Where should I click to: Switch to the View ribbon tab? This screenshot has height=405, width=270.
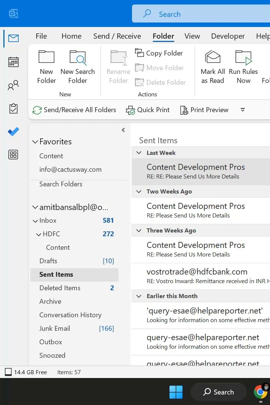pos(192,36)
